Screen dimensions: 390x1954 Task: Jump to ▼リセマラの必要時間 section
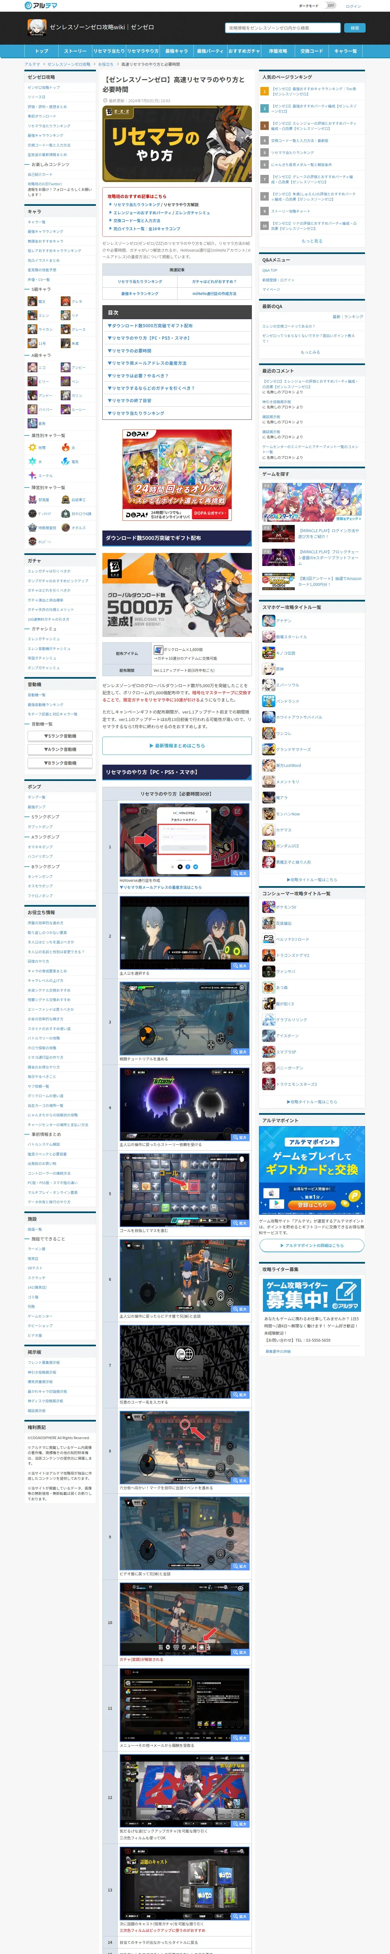coord(129,350)
